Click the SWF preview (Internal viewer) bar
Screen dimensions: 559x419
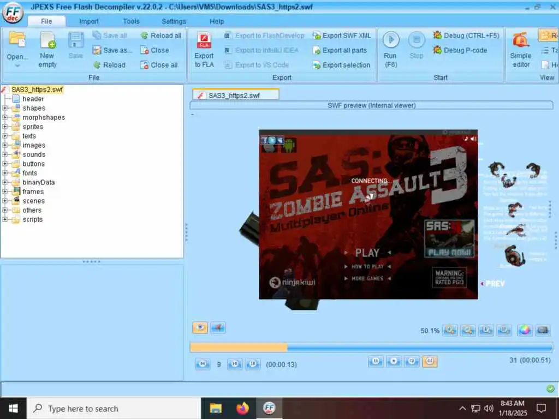click(371, 105)
